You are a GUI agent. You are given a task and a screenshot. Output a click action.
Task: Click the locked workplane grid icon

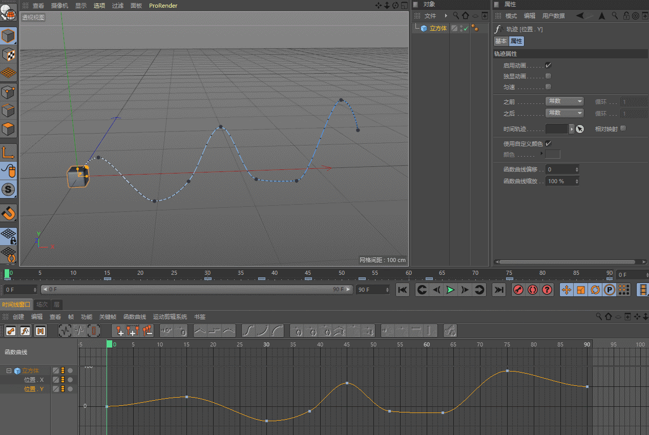coord(8,236)
